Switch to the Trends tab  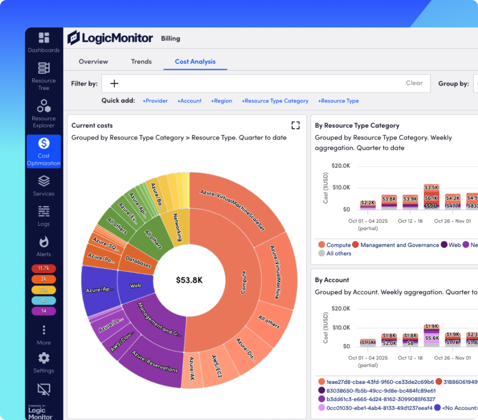coord(141,61)
